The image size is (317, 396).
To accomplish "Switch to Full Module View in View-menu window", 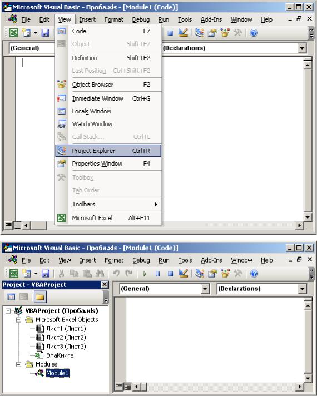I will pyautogui.click(x=17, y=225).
